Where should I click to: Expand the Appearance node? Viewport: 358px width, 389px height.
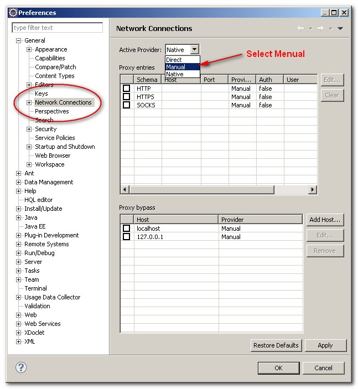[29, 49]
